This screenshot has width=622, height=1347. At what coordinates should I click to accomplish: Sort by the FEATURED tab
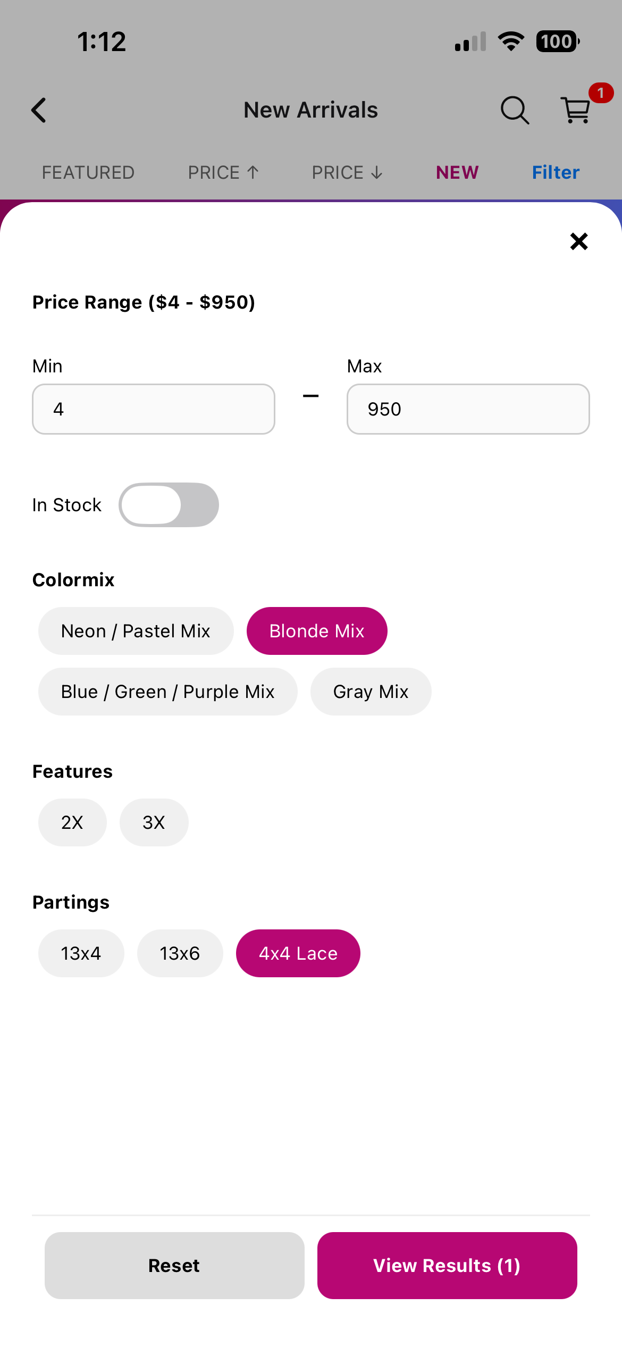88,172
